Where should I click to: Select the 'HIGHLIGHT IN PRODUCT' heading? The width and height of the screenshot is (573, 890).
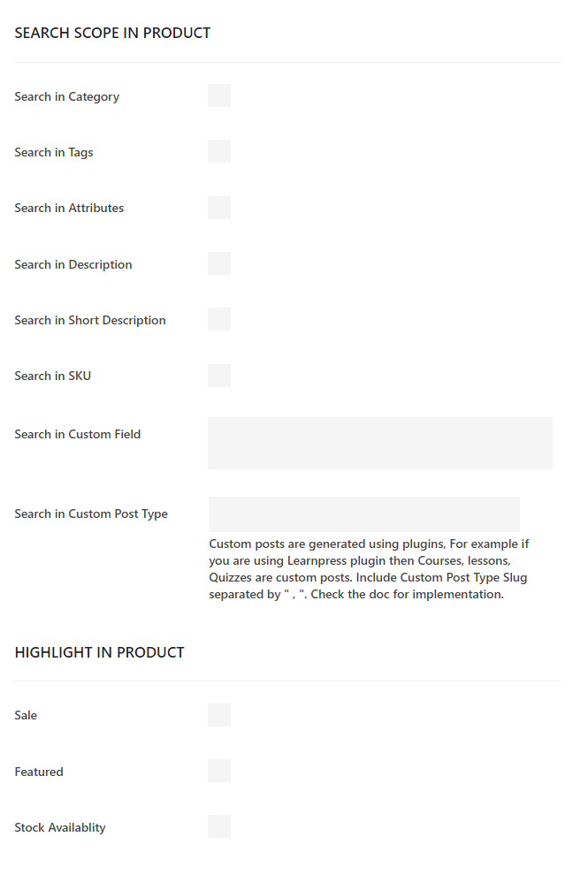click(99, 652)
